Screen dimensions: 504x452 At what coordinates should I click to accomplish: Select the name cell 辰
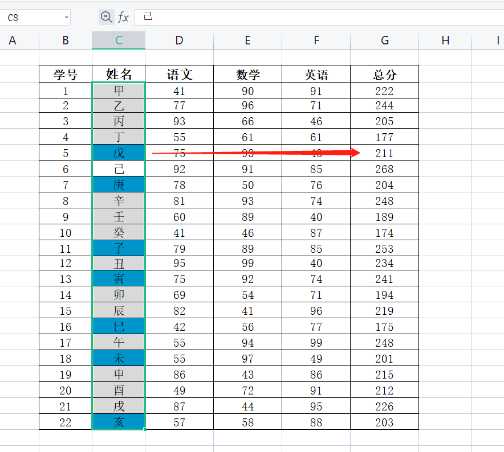119,310
